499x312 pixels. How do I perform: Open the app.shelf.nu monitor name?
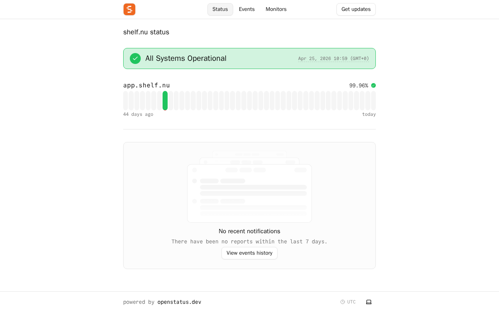(x=147, y=85)
